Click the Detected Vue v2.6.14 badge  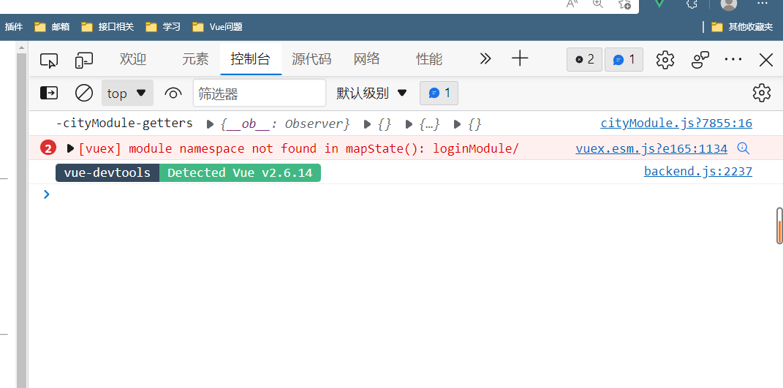tap(241, 172)
